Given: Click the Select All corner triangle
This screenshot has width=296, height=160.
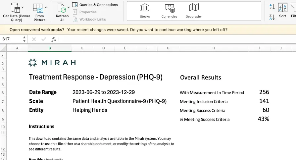Looking at the screenshot, I should (x=3, y=48).
